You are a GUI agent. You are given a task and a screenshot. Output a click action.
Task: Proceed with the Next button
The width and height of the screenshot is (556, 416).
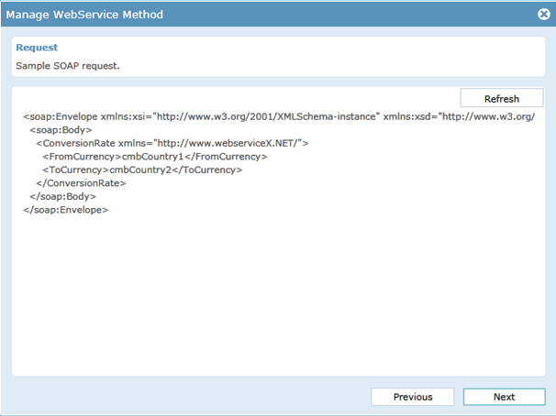(x=504, y=397)
